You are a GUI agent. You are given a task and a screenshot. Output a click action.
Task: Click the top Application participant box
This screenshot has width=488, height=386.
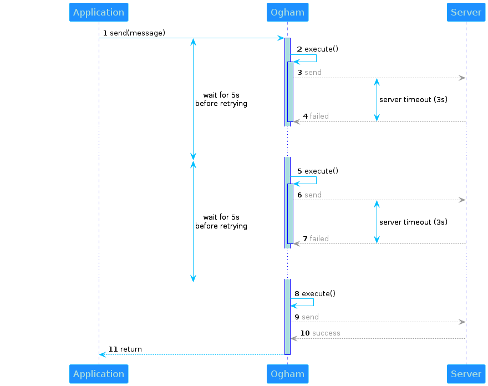pos(99,12)
